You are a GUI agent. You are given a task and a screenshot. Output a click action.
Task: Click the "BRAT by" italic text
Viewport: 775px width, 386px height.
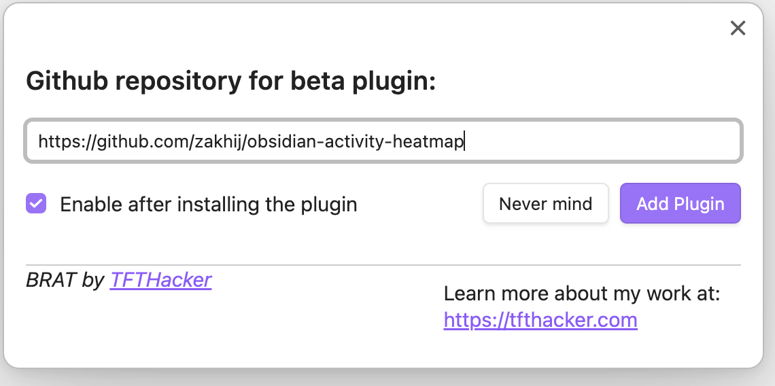point(65,279)
